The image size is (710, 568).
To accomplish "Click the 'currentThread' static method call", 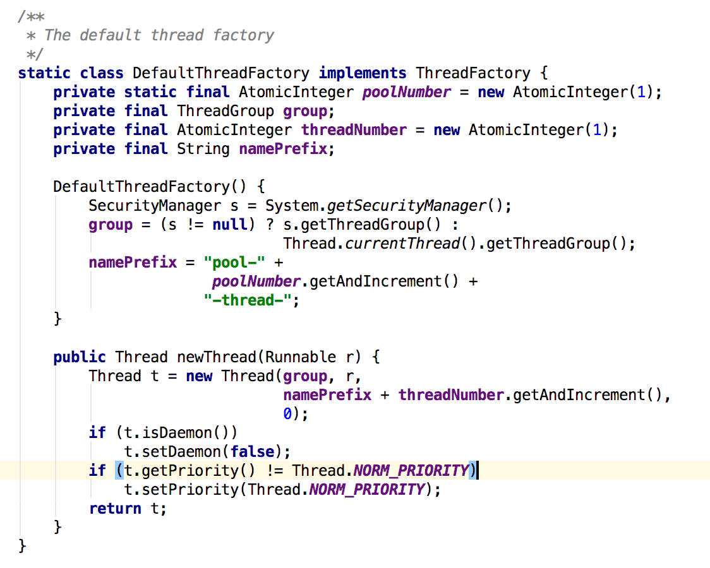I will (x=402, y=244).
